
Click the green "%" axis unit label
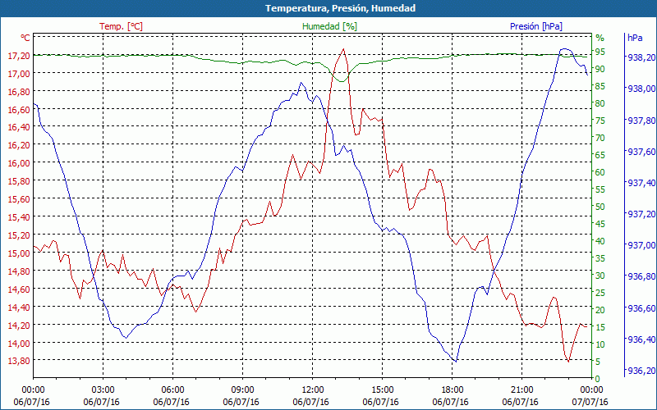coord(600,38)
